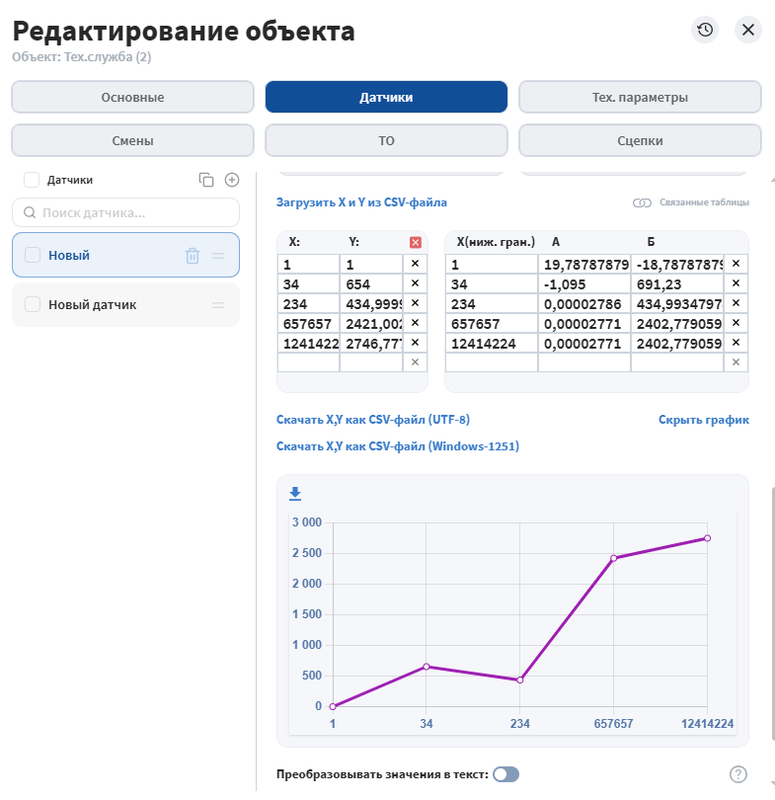Hide the chart via Скрыть график
The image size is (775, 800).
pyautogui.click(x=704, y=420)
